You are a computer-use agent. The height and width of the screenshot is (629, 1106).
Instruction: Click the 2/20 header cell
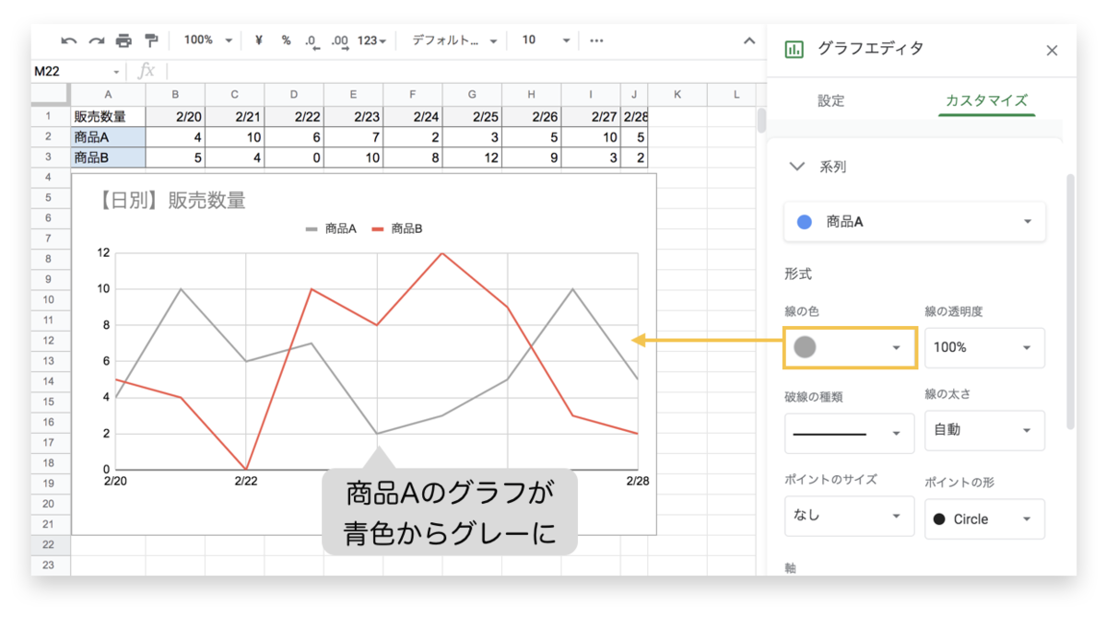175,116
